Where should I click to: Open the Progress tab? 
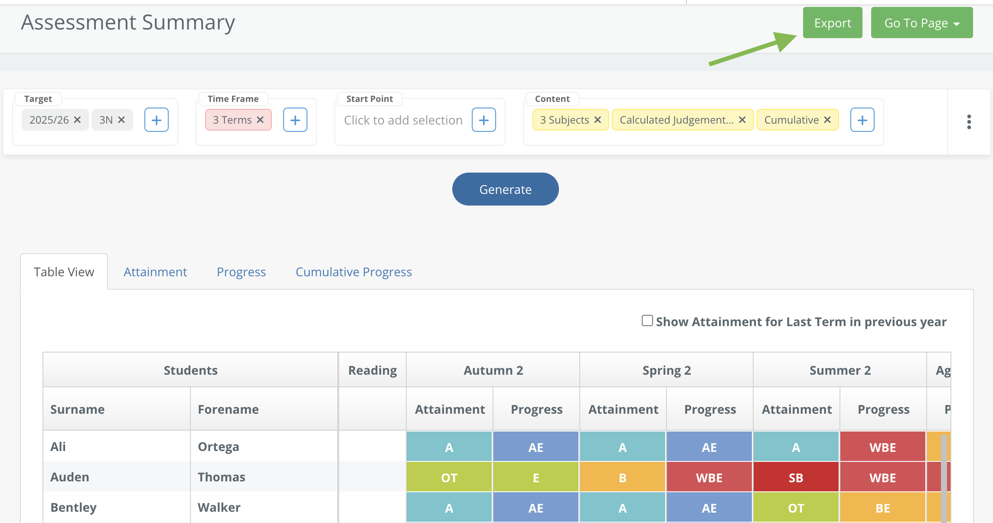241,272
